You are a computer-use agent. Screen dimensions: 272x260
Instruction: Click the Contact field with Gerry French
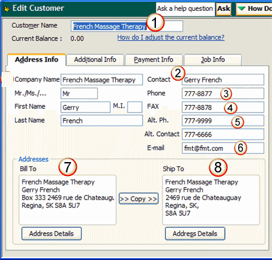tap(223, 80)
